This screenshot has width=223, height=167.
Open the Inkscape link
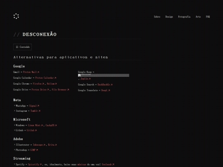39,145
